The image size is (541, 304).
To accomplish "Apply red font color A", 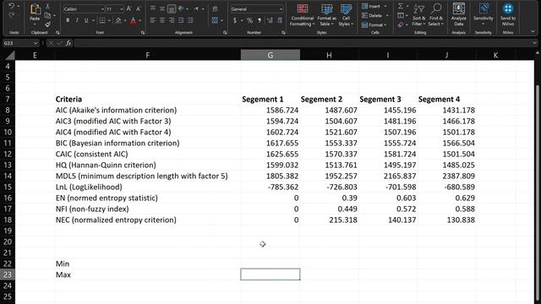I will pyautogui.click(x=134, y=20).
